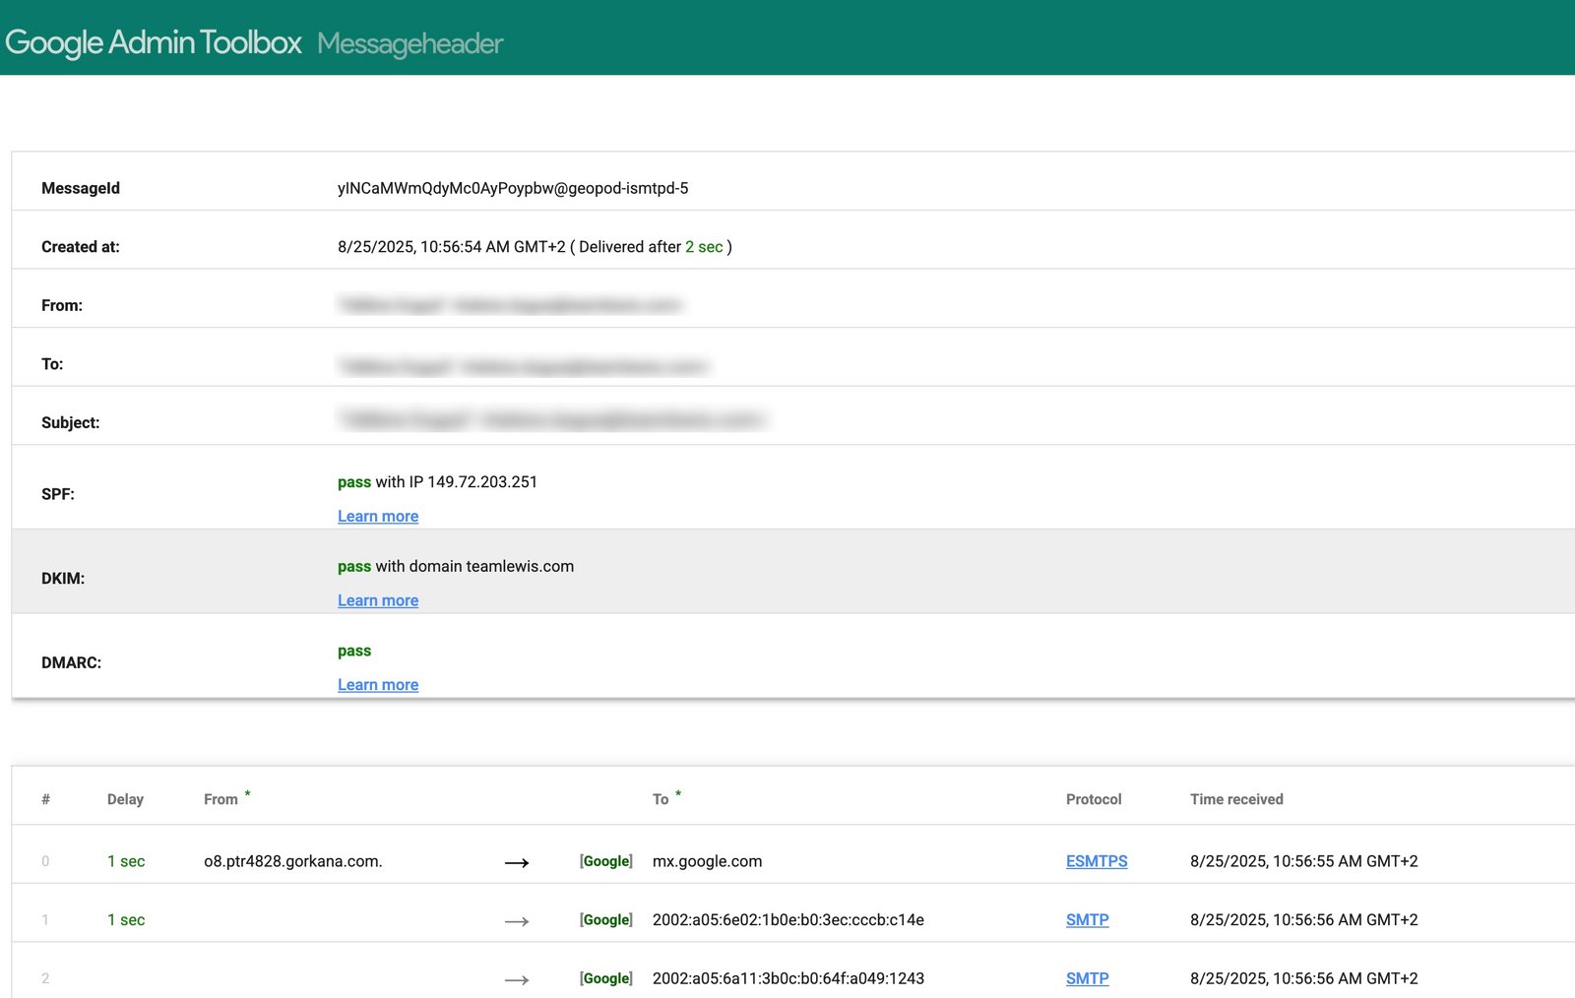Click the [Google] badge next to mx.google.com
The width and height of the screenshot is (1575, 998).
point(606,861)
